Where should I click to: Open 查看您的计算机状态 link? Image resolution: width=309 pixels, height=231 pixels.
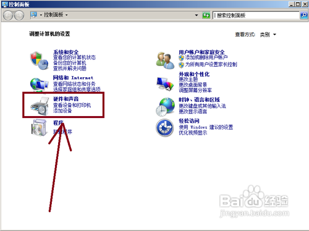click(x=74, y=57)
